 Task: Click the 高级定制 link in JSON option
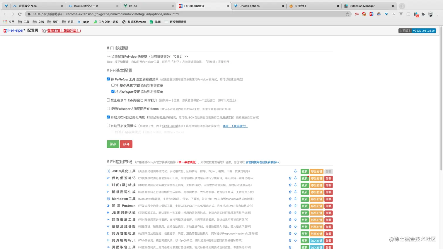coord(228,118)
